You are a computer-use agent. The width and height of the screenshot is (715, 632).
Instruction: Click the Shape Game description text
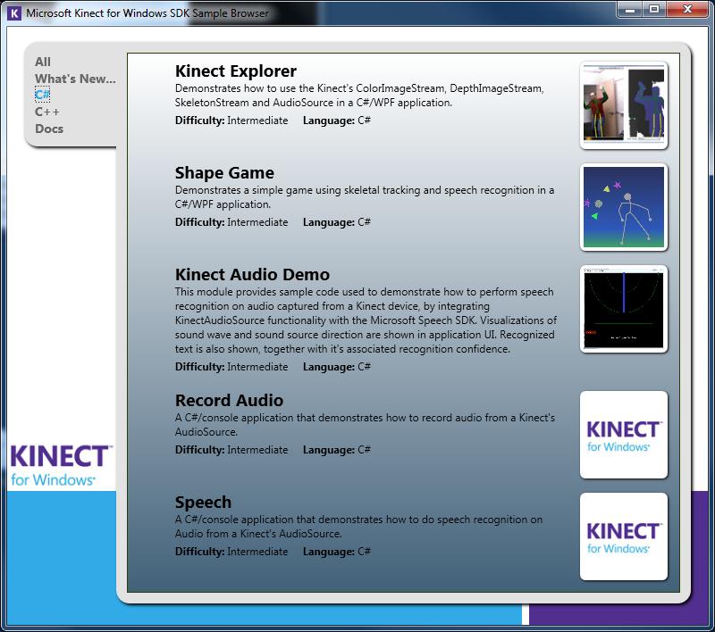[x=365, y=197]
